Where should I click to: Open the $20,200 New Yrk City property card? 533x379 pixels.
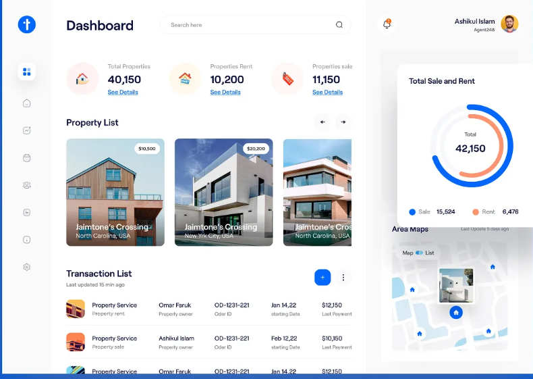tap(224, 192)
